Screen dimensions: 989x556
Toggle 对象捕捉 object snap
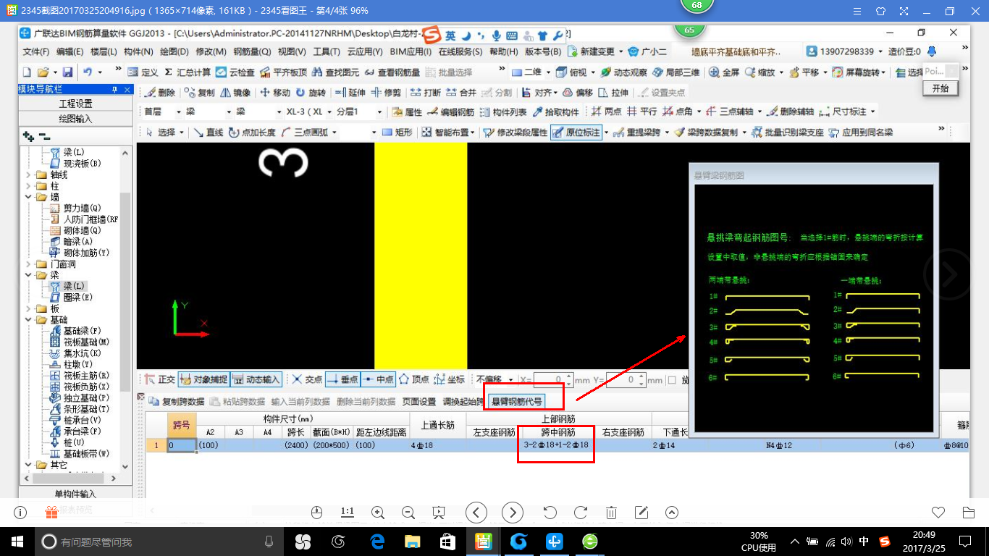coord(203,379)
